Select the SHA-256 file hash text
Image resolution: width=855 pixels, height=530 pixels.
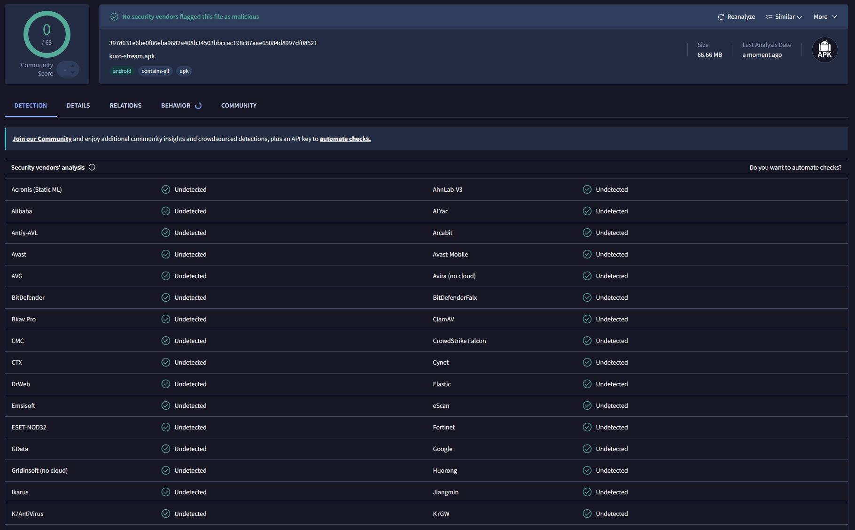pos(213,43)
